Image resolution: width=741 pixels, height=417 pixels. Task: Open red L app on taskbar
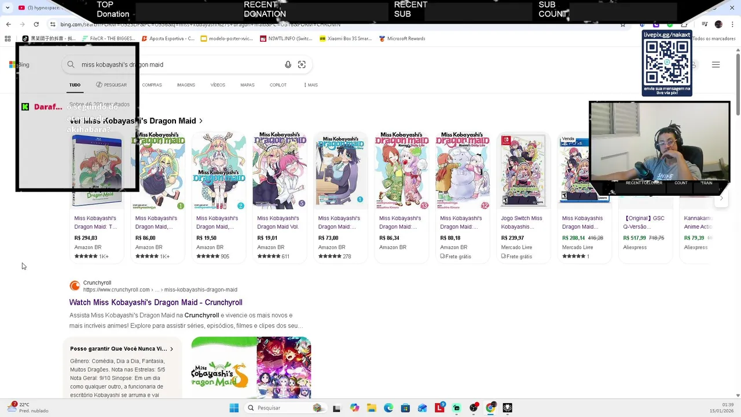(x=439, y=408)
